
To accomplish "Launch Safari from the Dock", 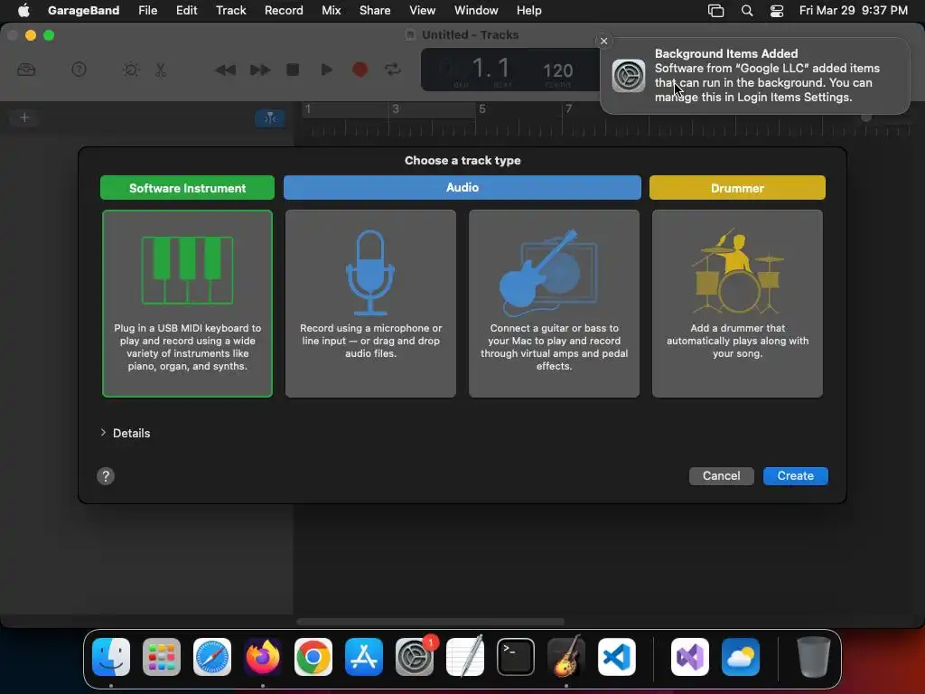I will [212, 657].
